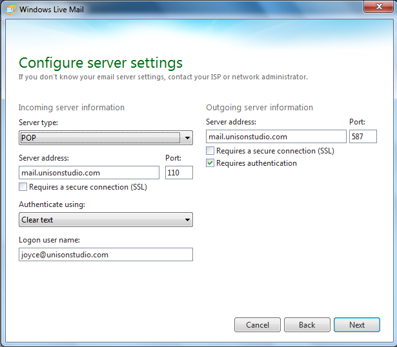This screenshot has height=347, width=397.
Task: Click the Configure server settings heading
Action: click(x=101, y=63)
